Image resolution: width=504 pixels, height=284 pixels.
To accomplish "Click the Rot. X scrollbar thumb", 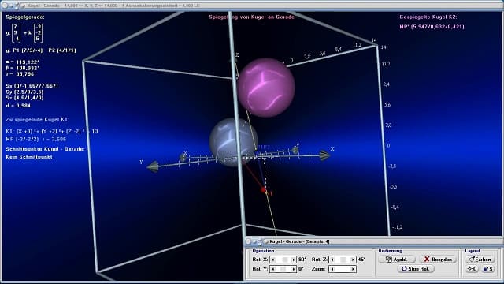I will (x=284, y=260).
